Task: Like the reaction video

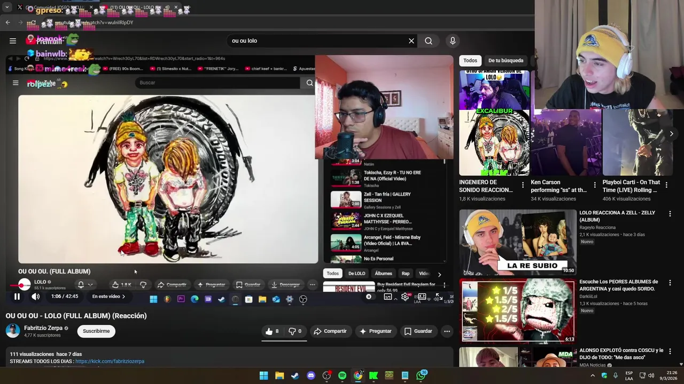Action: [272, 331]
